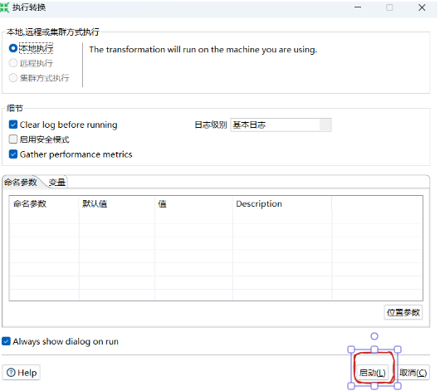Click the Help question mark icon
Screen dimensions: 440x391
click(11, 373)
